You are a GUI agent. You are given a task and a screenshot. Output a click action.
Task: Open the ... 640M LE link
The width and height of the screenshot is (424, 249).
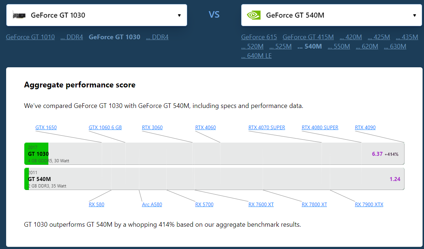point(256,55)
